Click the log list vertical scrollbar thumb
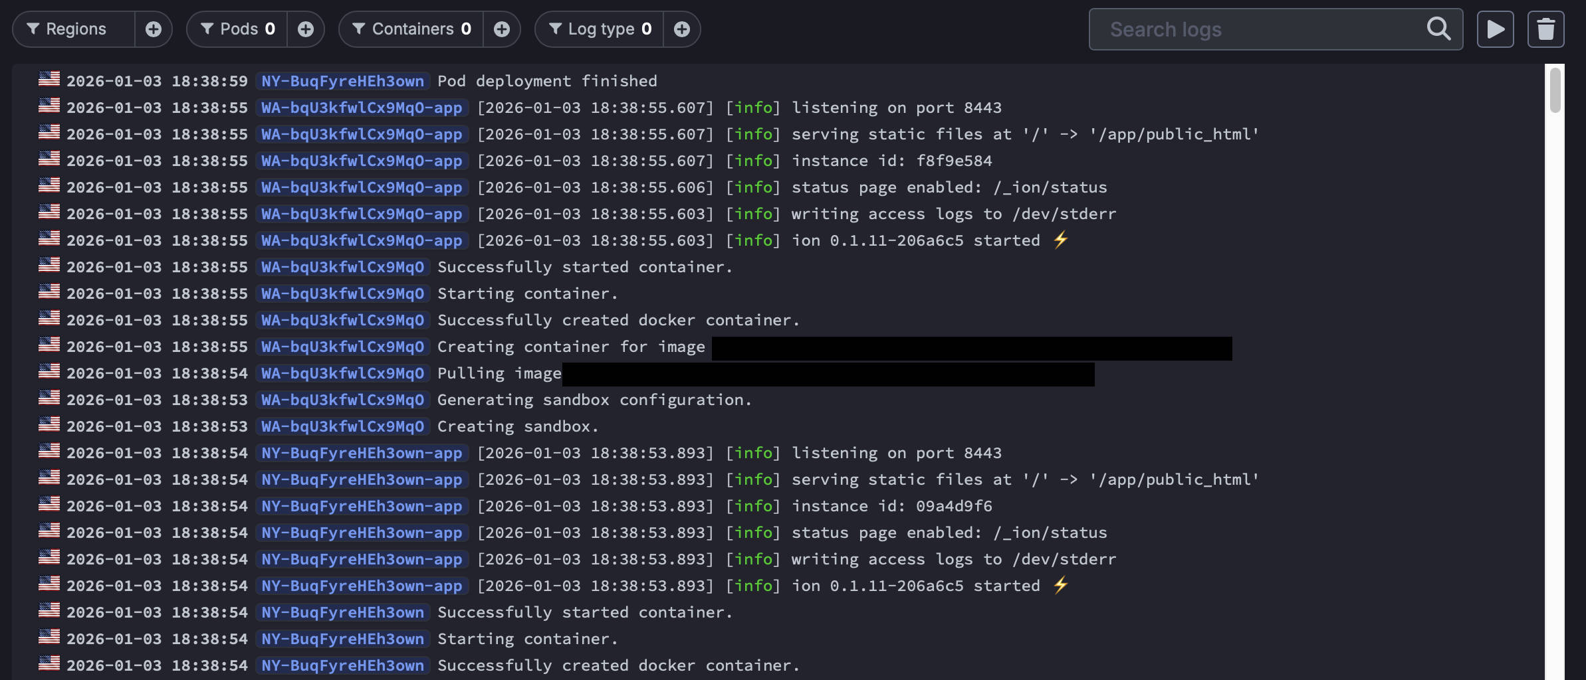 point(1555,90)
